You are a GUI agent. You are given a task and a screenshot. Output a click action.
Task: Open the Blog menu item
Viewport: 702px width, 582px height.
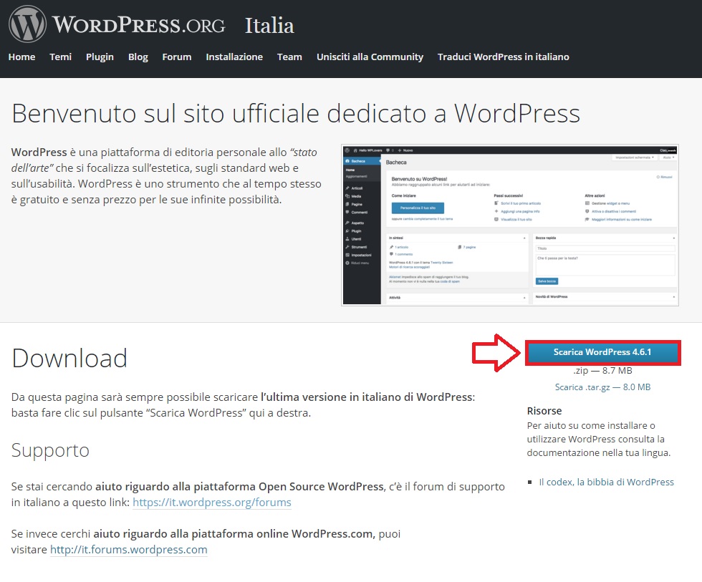click(138, 57)
